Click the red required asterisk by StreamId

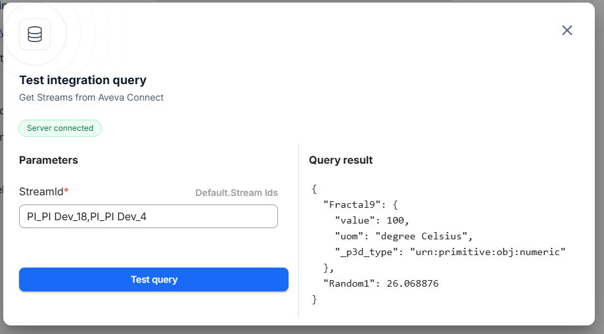[66, 191]
